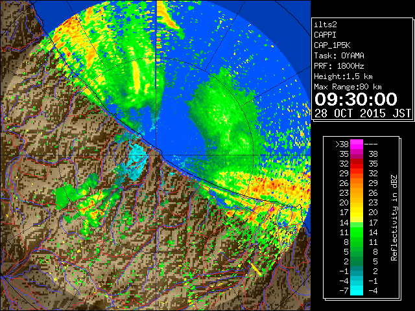Click the ">38" legend label
This screenshot has height=311, width=415.
[x=342, y=144]
